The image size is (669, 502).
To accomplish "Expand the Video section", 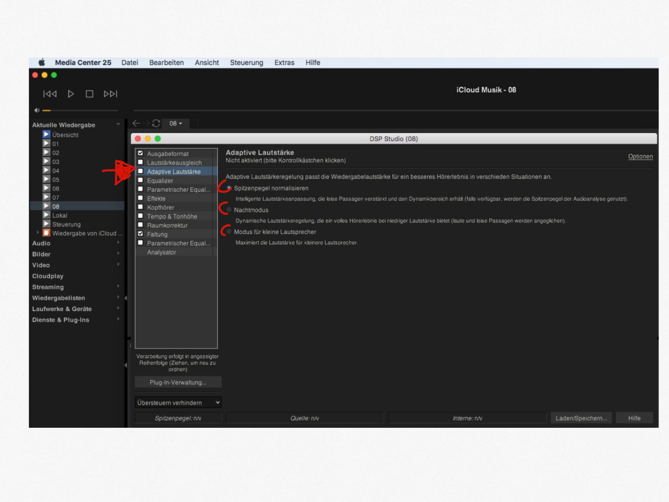I will point(118,264).
